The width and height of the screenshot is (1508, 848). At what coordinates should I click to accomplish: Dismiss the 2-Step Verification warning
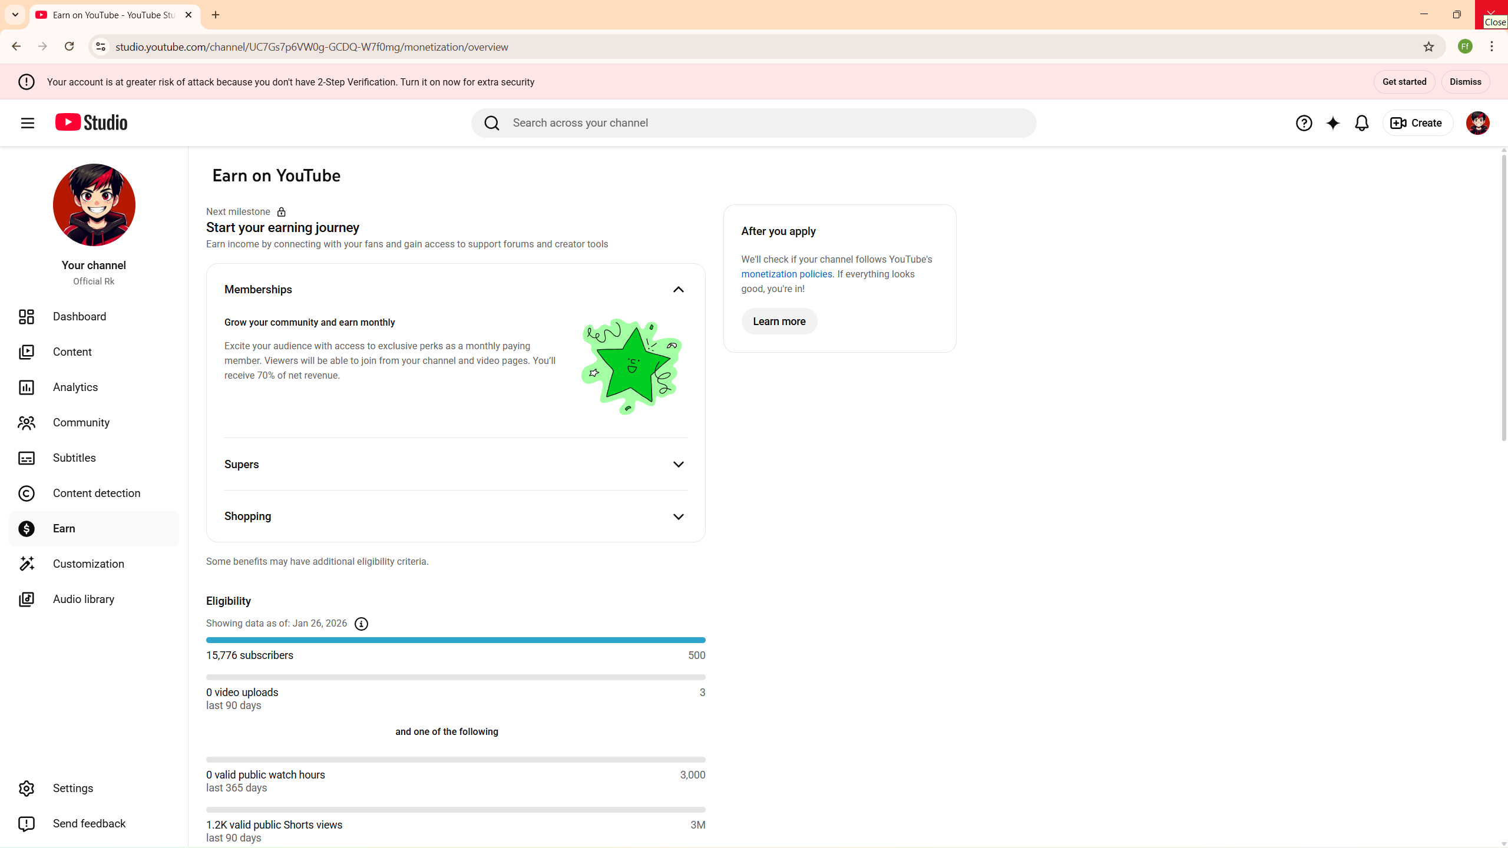(1465, 82)
